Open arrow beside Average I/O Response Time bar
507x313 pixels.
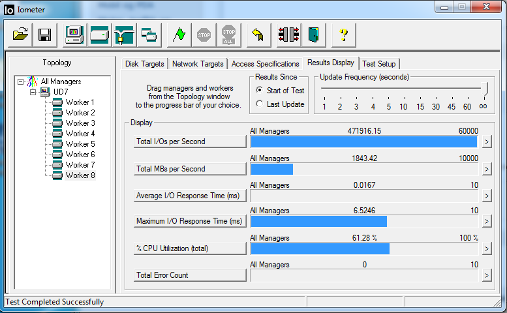[487, 196]
